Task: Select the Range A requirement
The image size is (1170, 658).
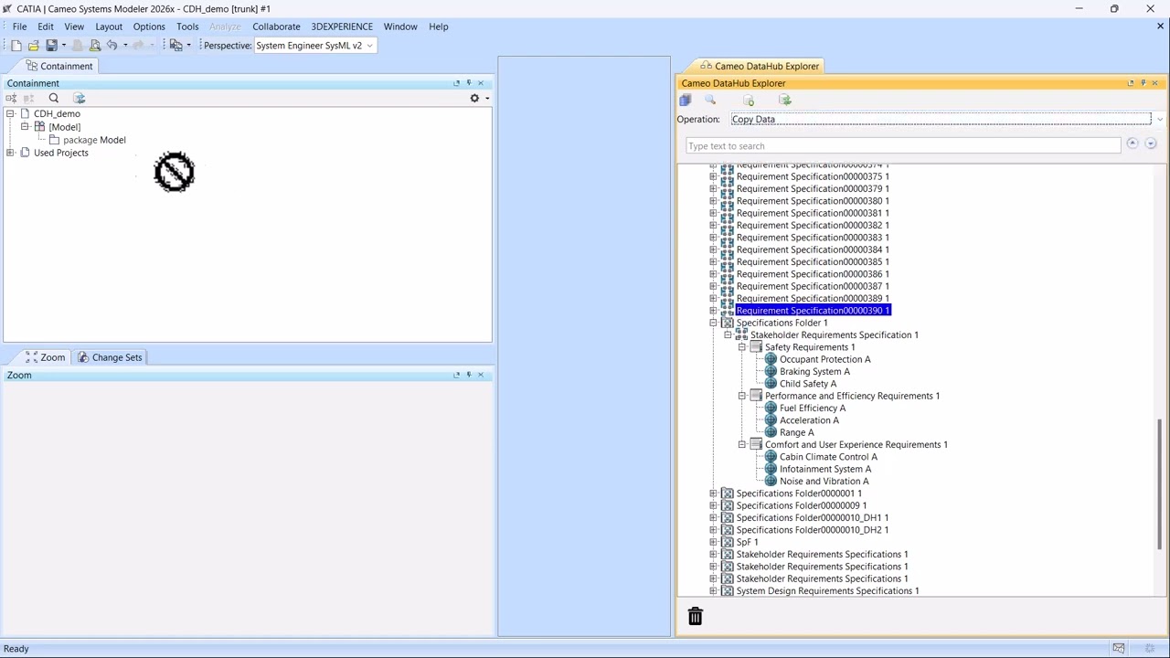Action: (x=795, y=432)
